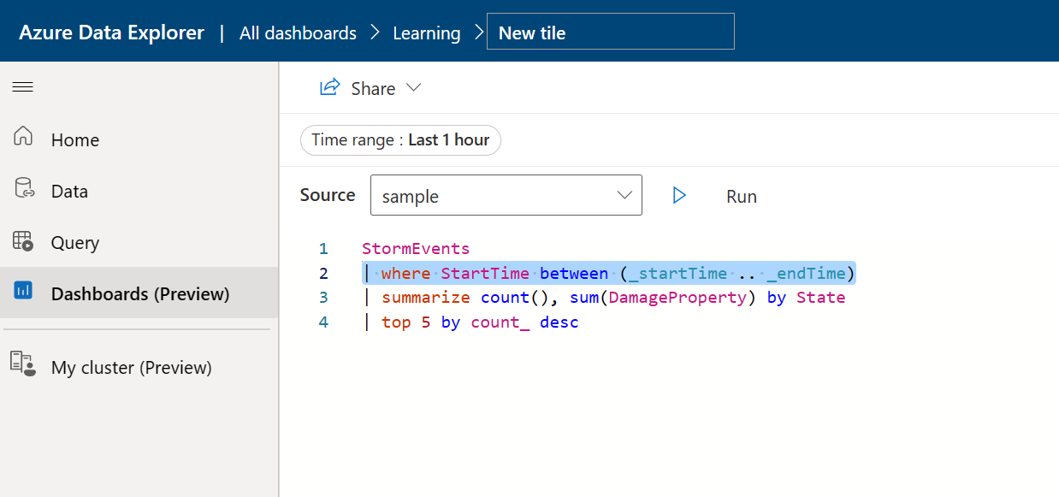1059x497 pixels.
Task: Click line number 4 in editor
Action: tap(323, 322)
